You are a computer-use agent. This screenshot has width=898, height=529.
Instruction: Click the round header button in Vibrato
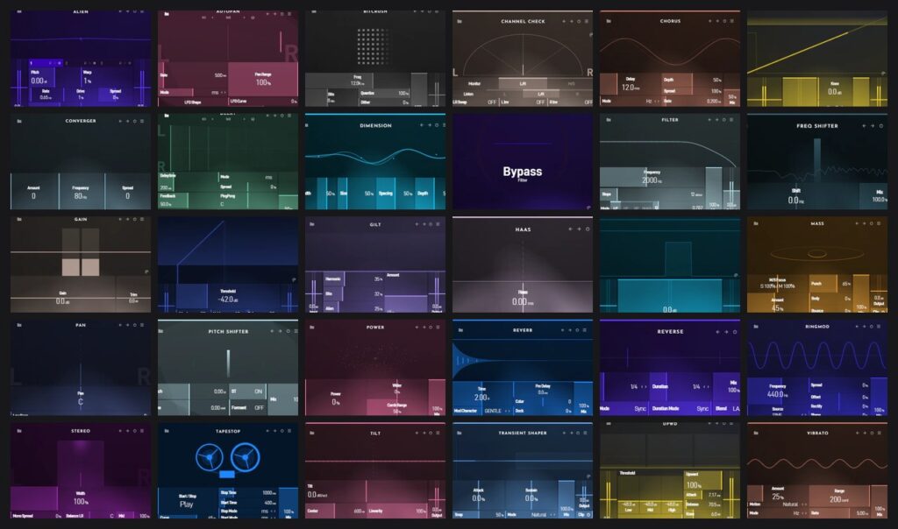point(873,433)
